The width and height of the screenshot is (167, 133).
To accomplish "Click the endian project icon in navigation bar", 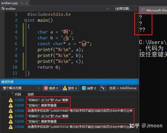I will (x=3, y=8).
